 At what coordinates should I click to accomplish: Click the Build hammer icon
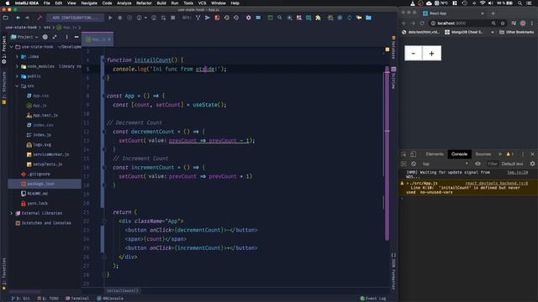tap(40, 18)
